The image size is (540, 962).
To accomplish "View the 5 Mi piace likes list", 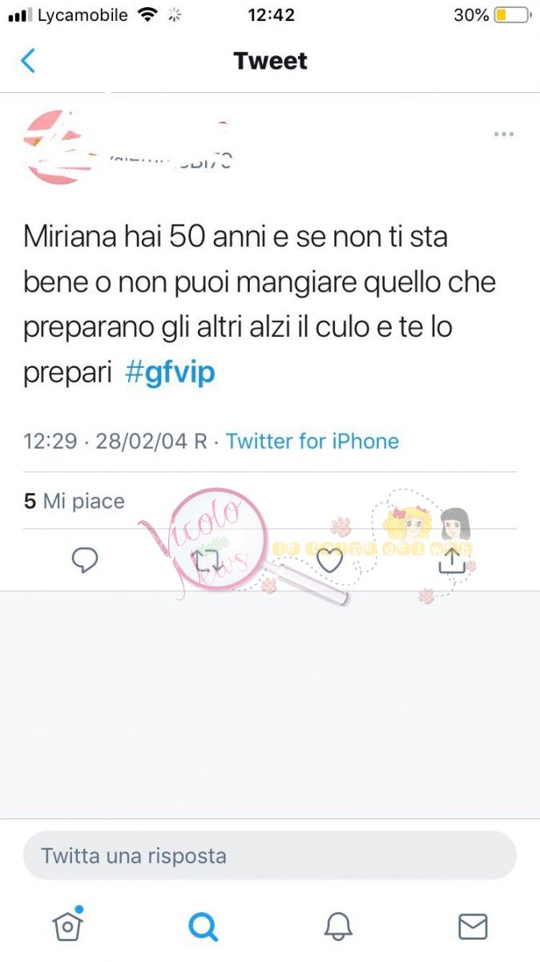I will [75, 502].
